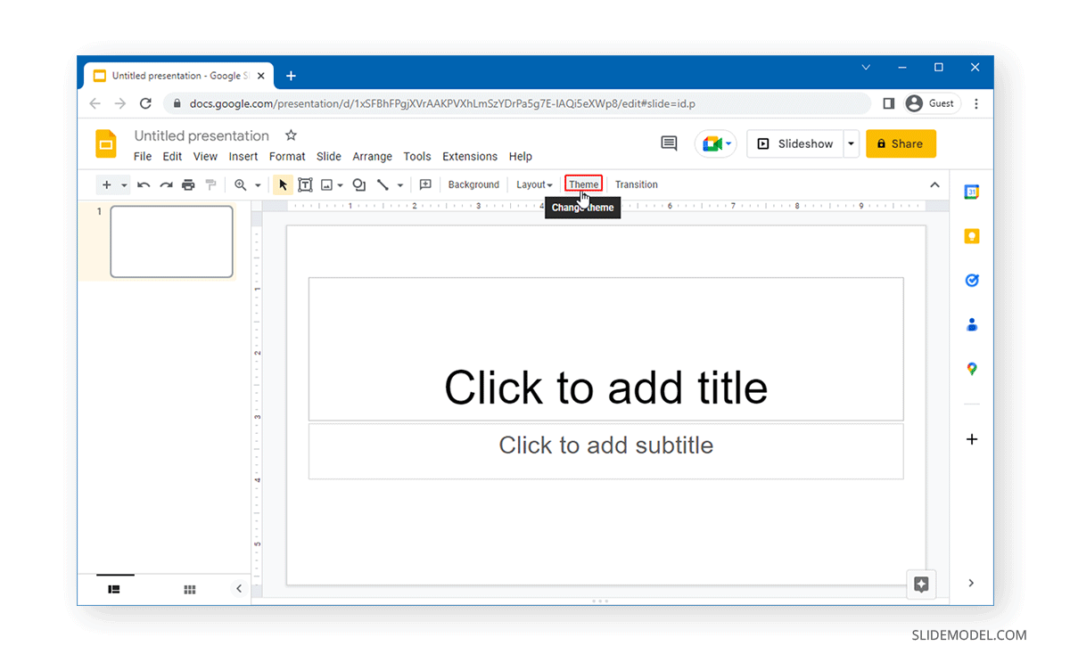
Task: Click the slide 1 thumbnail
Action: point(171,241)
